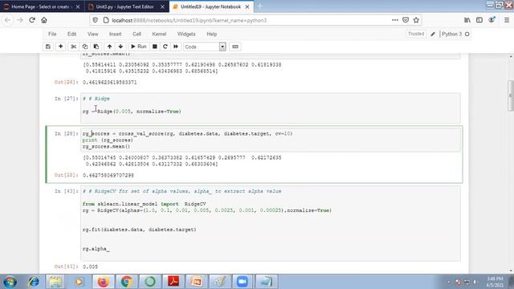
Task: Move selected cell down arrow
Action: pyautogui.click(x=120, y=47)
